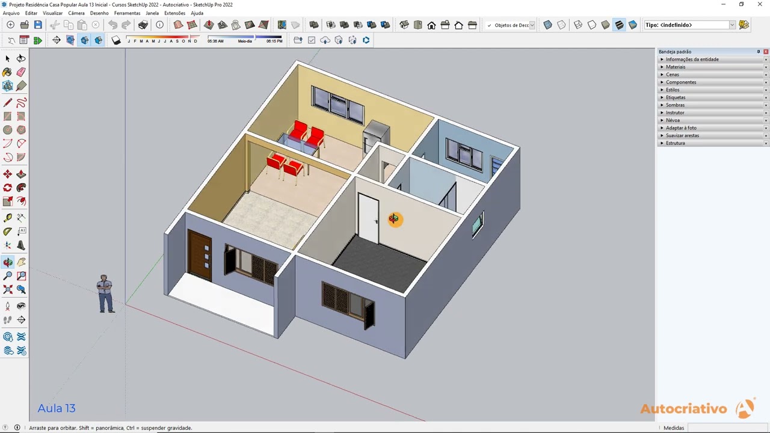Click the standing person figure in model
The height and width of the screenshot is (433, 770).
pyautogui.click(x=106, y=293)
